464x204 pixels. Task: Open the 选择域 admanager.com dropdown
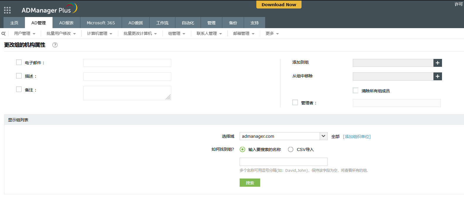tap(323, 136)
